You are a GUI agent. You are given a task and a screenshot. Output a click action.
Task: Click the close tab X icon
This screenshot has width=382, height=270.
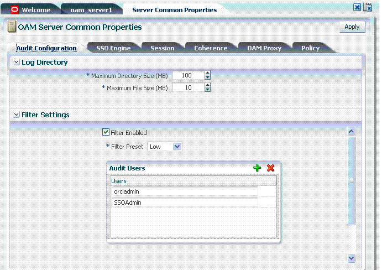357,7
